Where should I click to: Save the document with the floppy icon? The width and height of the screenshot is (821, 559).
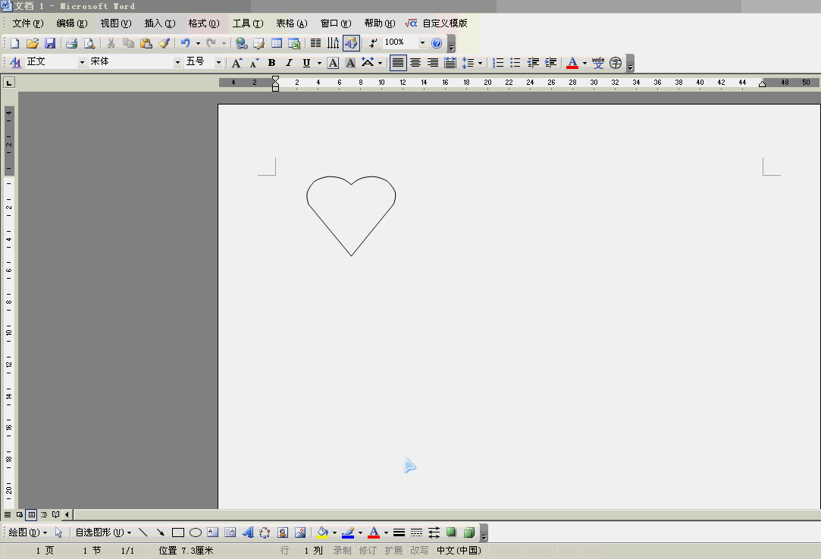coord(50,43)
